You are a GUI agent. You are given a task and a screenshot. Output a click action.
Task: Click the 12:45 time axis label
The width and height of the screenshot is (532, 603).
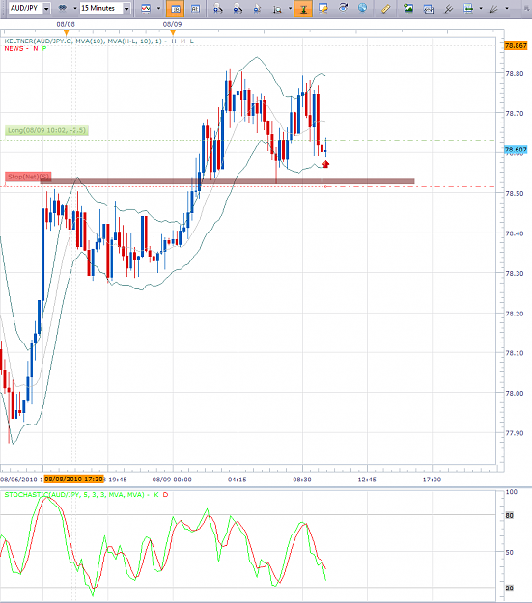tap(367, 480)
